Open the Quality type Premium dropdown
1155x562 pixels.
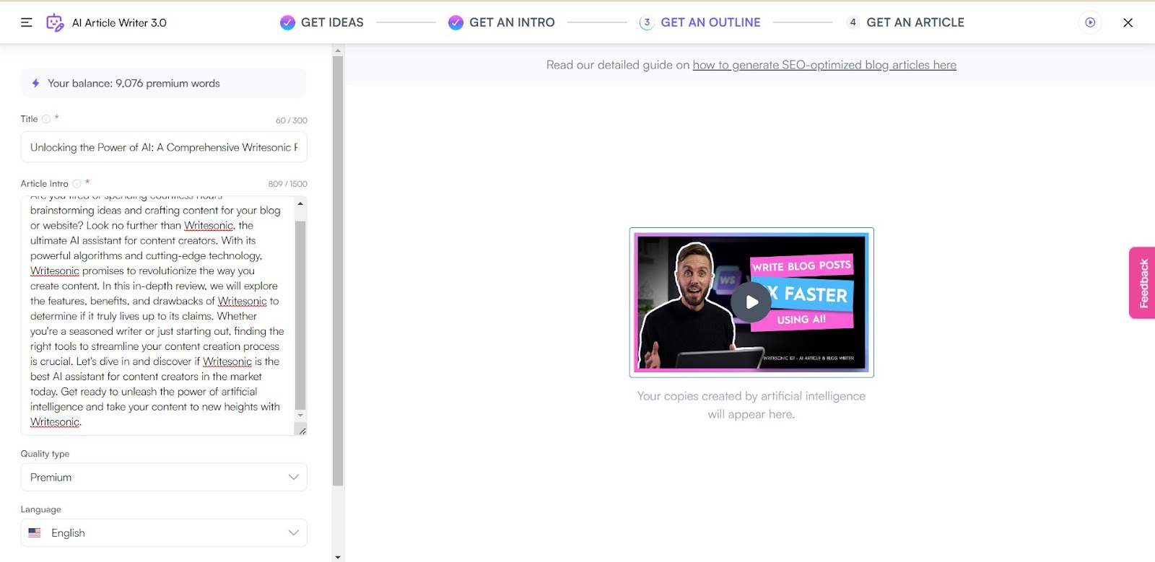[x=164, y=477]
